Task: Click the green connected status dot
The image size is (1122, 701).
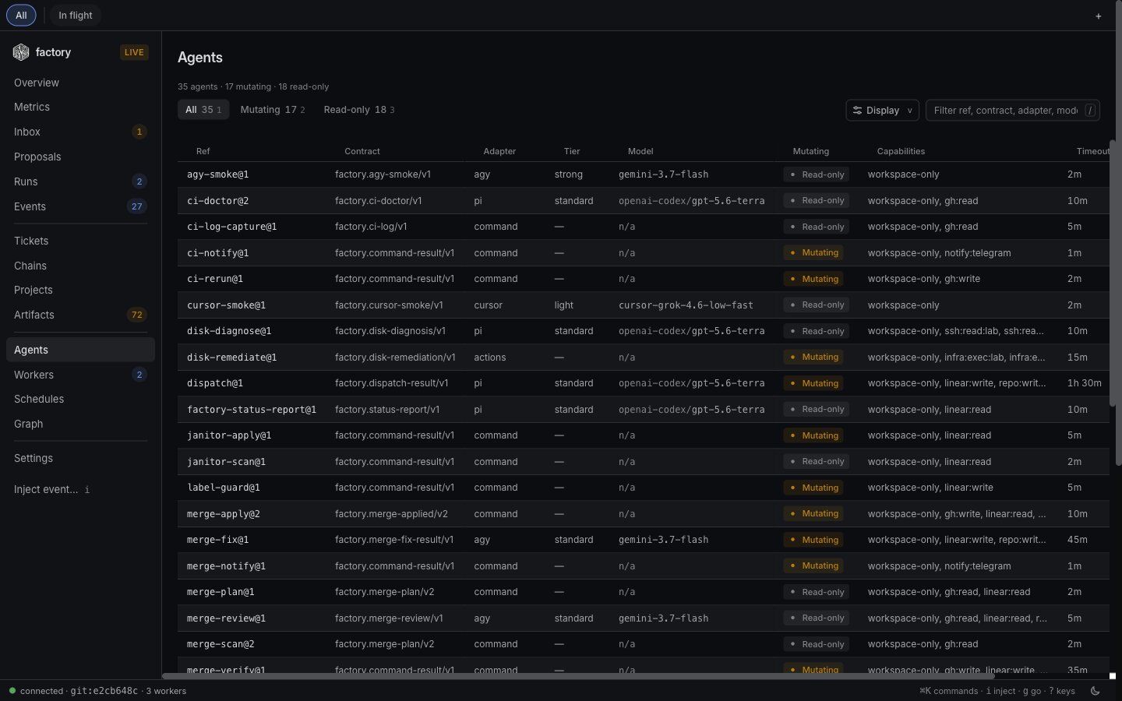Action: (x=12, y=691)
